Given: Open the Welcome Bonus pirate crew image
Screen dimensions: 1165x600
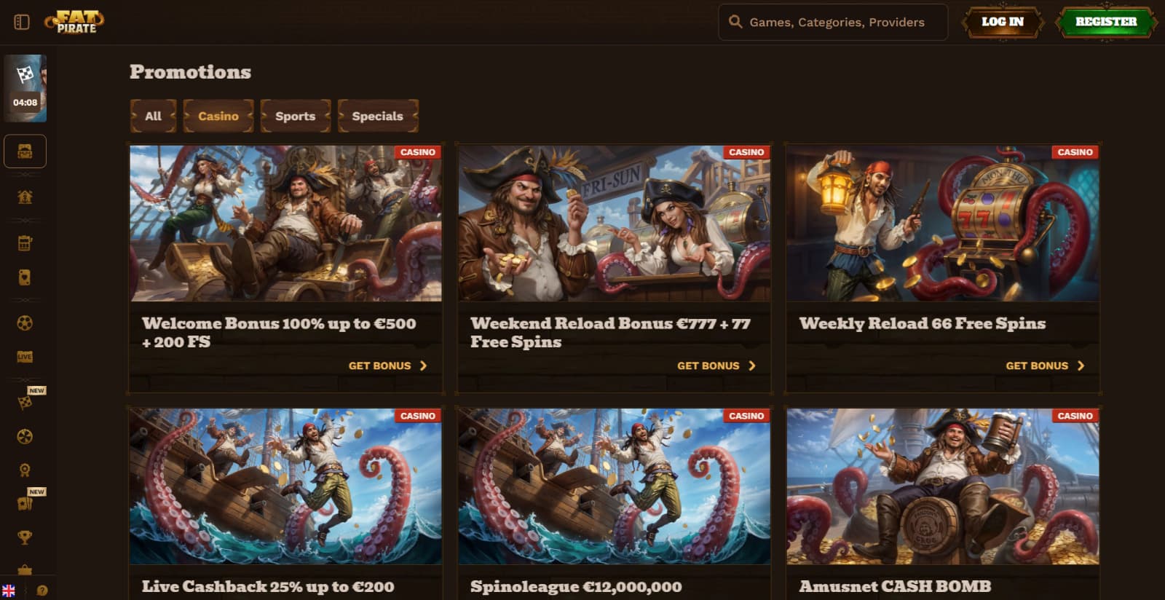Looking at the screenshot, I should click(x=285, y=223).
